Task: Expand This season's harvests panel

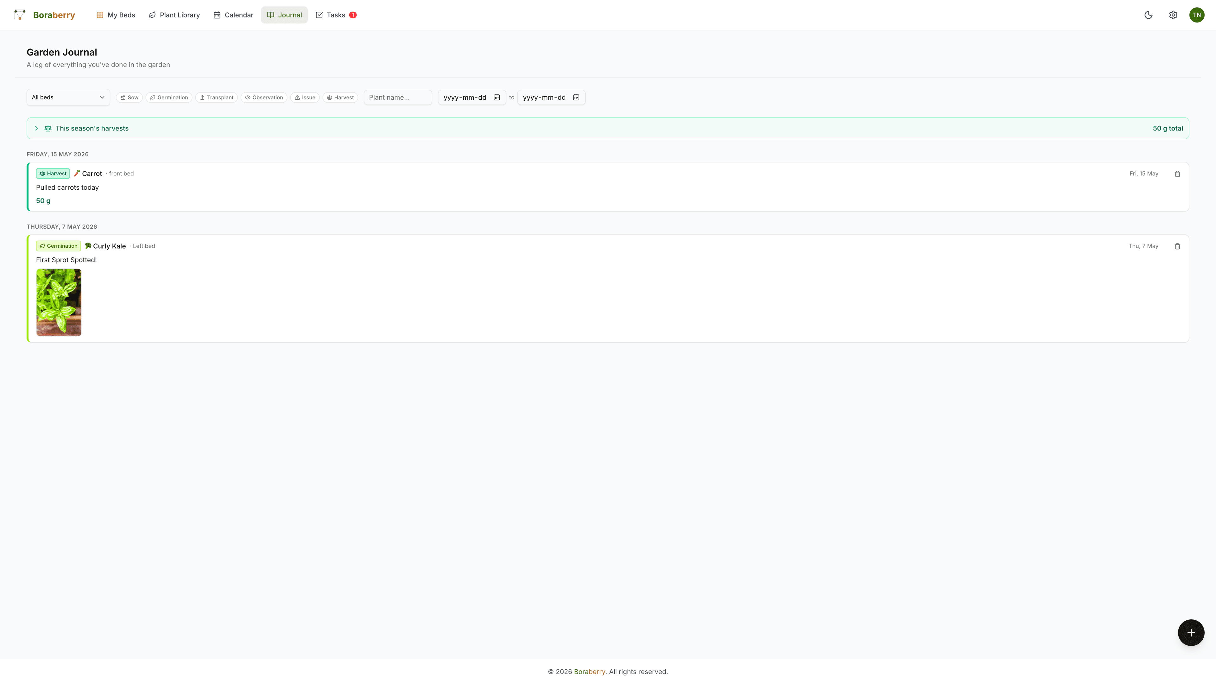Action: point(608,128)
